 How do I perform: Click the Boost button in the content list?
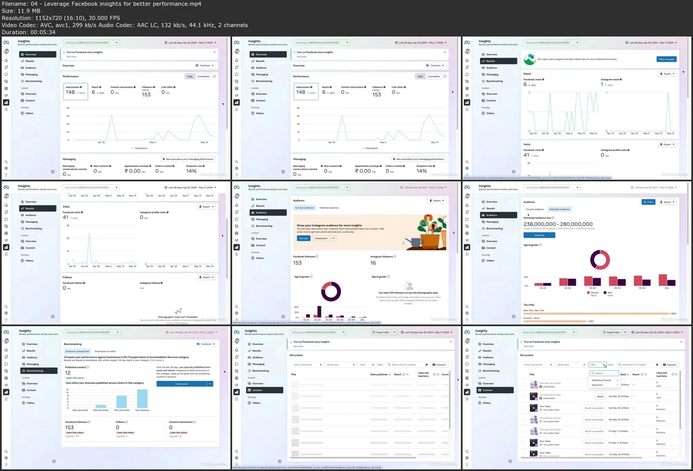pyautogui.click(x=600, y=396)
